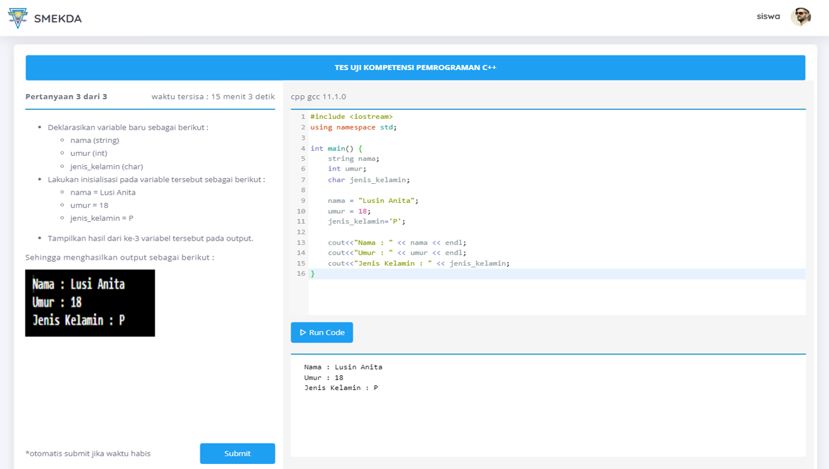Click the TES UJI KOMPETENSI PEMROGRAMAN banner

[414, 67]
